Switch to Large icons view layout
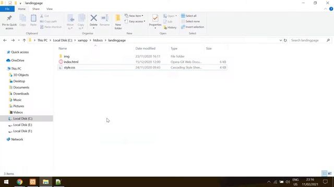Image resolution: width=334 pixels, height=187 pixels. [x=330, y=173]
